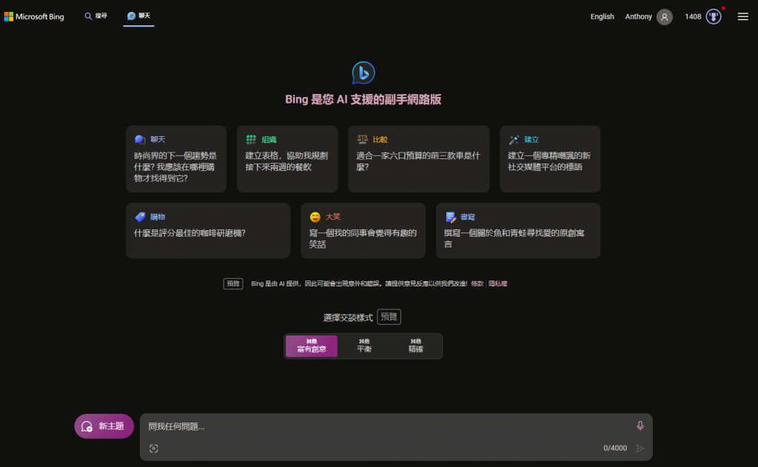
Task: Open the 搜尋 search tab
Action: (x=95, y=16)
